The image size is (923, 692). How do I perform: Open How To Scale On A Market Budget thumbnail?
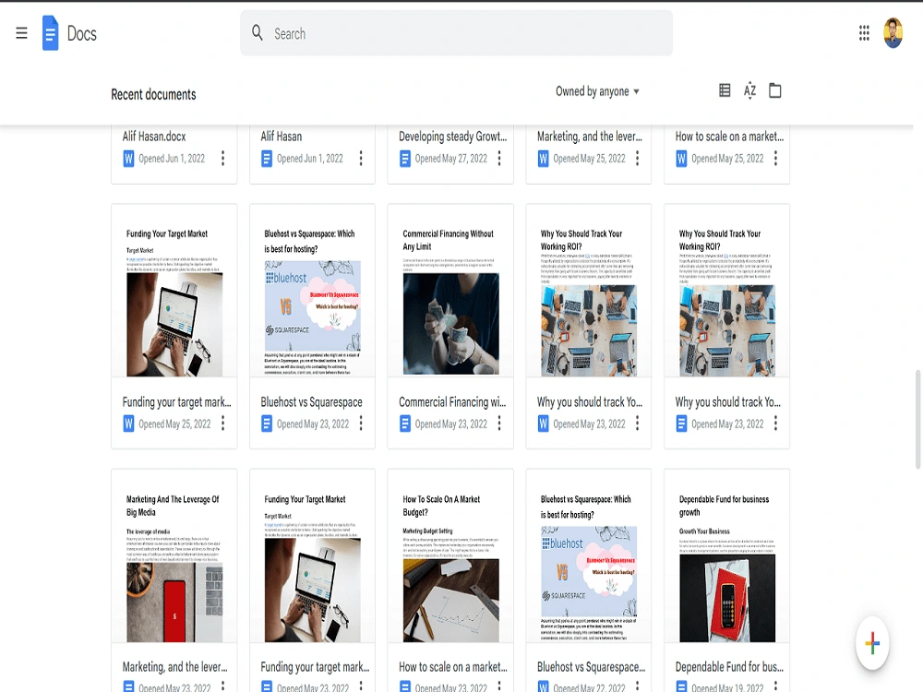(x=450, y=556)
